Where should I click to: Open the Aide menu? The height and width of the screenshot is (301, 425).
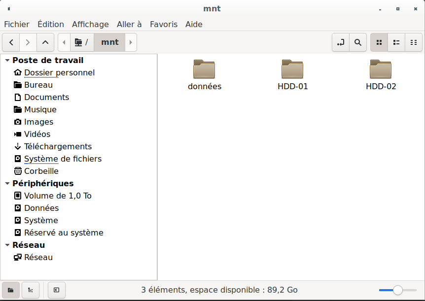coord(194,24)
